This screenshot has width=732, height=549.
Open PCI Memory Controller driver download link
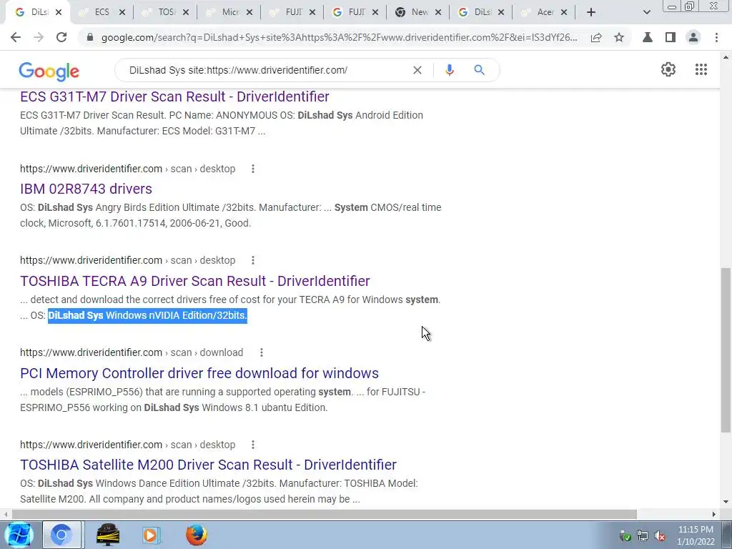point(199,373)
